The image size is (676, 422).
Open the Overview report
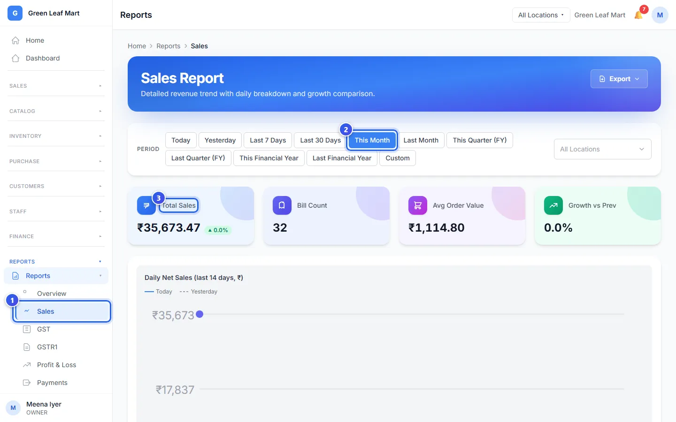point(61,294)
